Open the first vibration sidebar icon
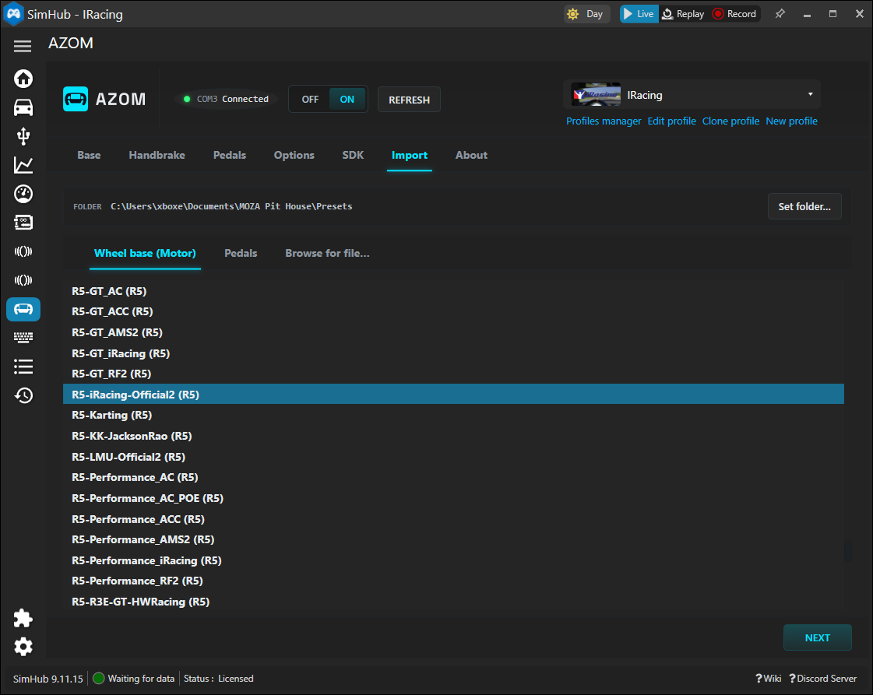 [x=23, y=251]
